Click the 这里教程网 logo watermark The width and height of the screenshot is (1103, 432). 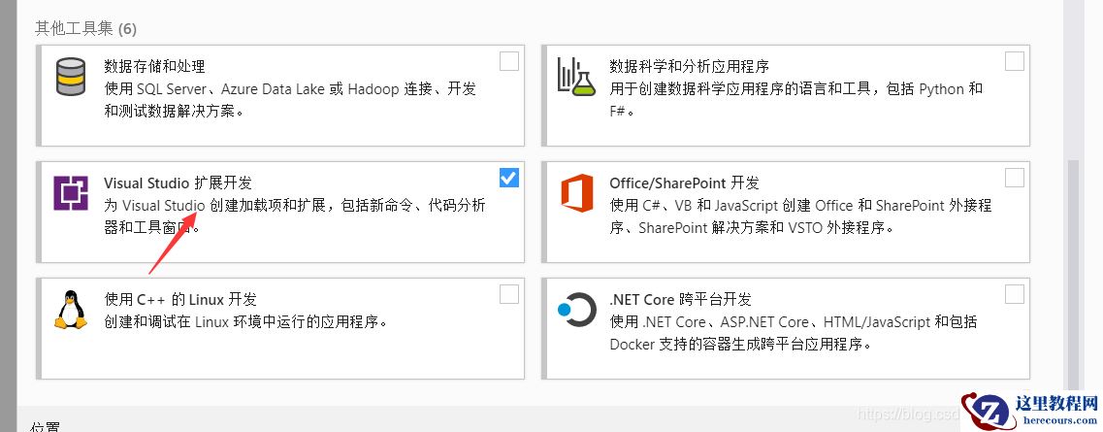[x=1029, y=410]
